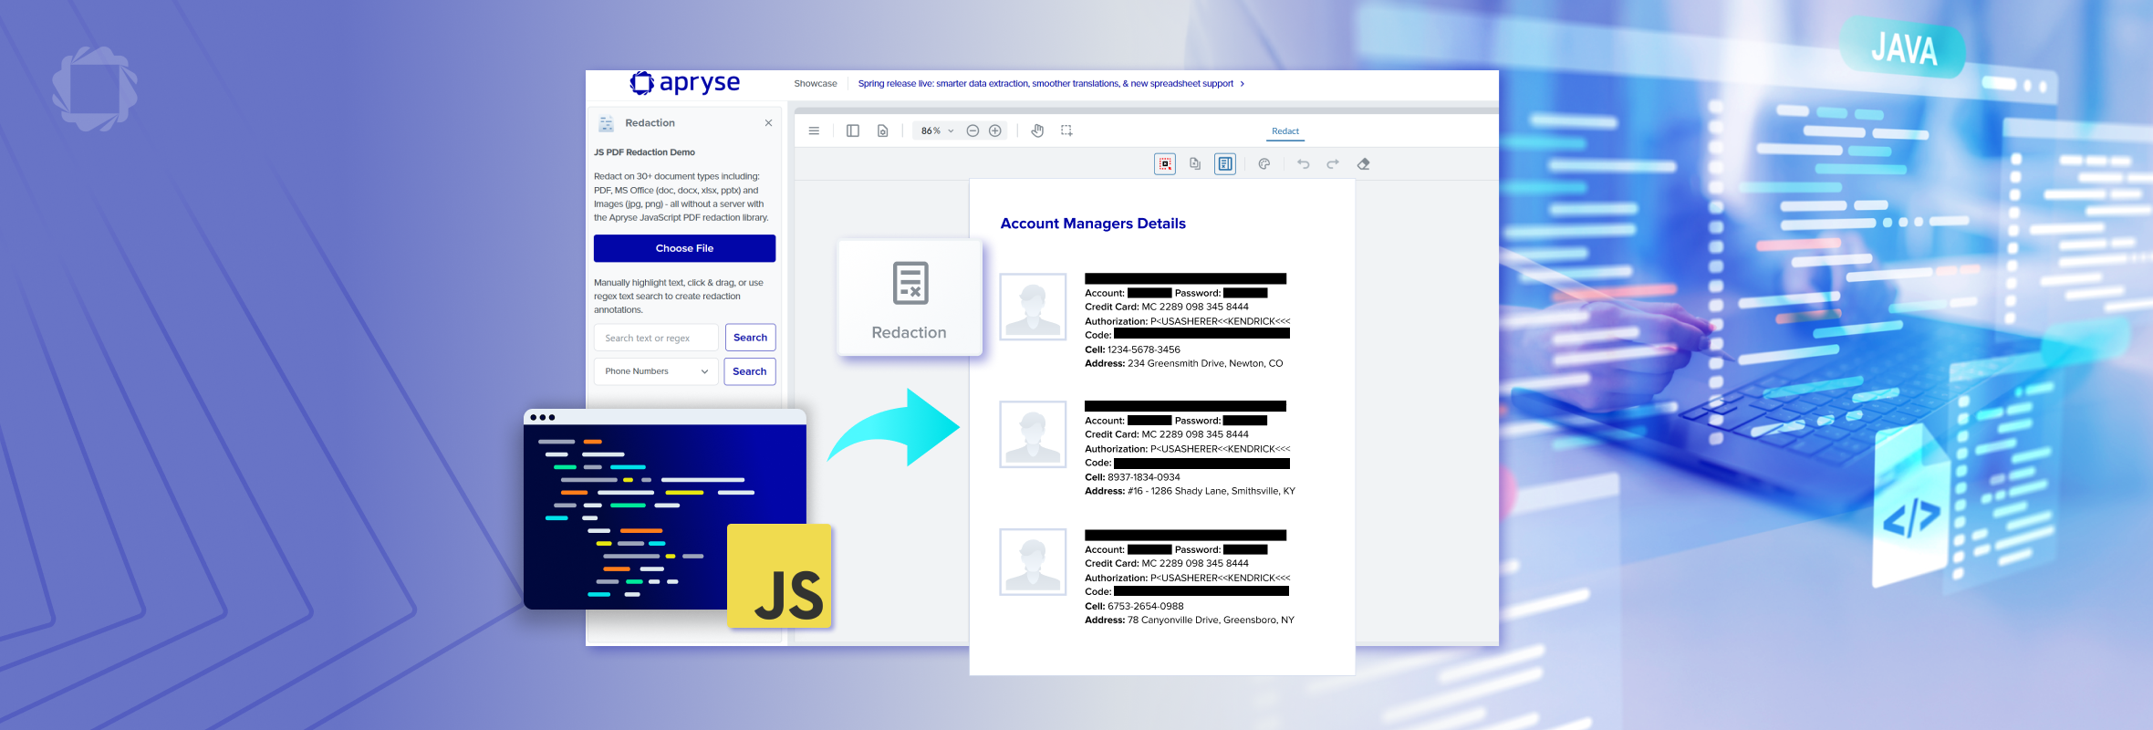The height and width of the screenshot is (730, 2153).
Task: Click the cell number 8937-1834-0934
Action: (x=1144, y=477)
